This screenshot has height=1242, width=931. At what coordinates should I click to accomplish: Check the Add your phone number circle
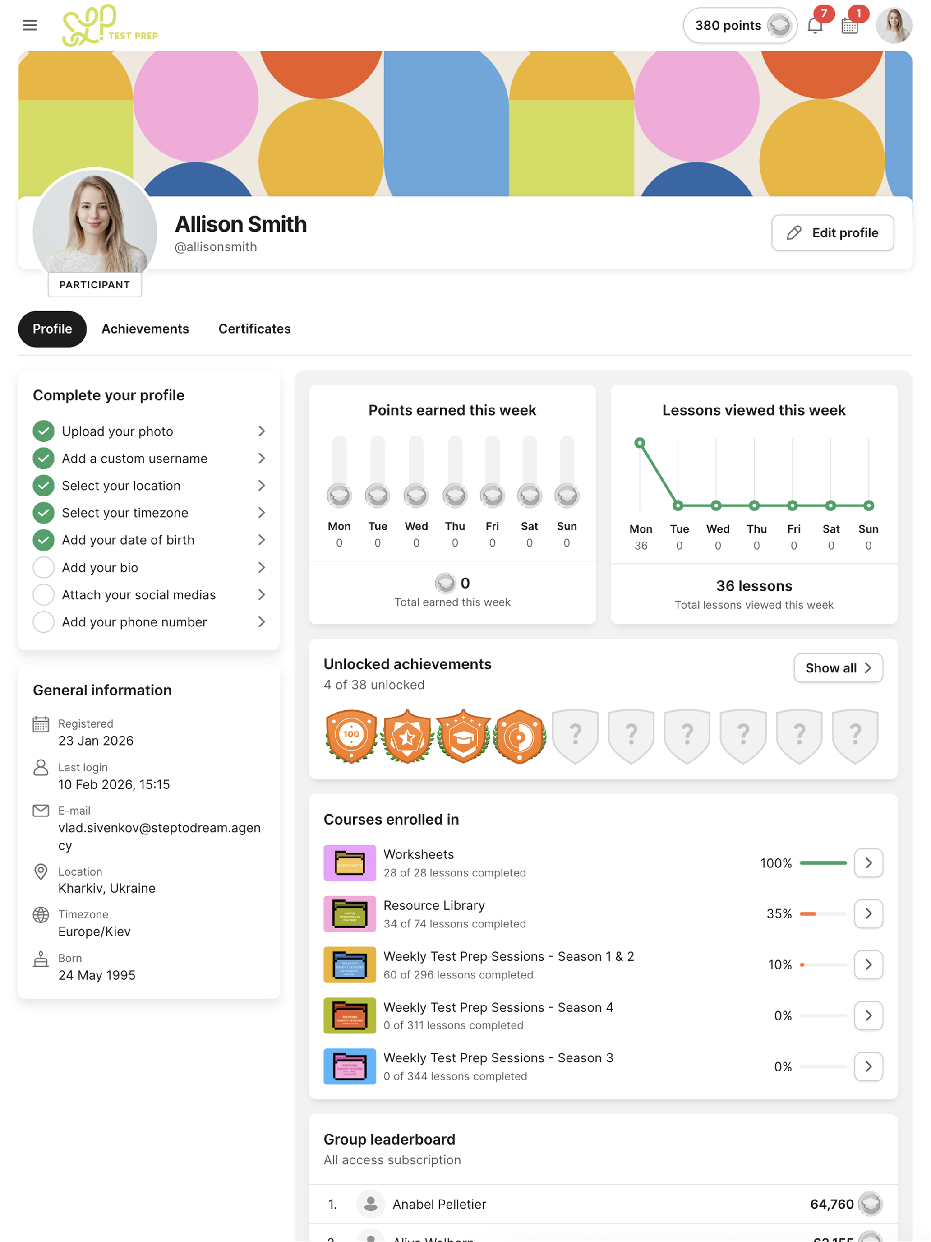pos(44,621)
